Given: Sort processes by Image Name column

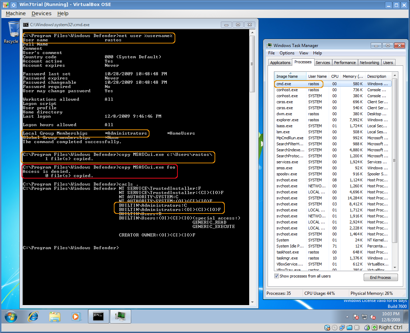Looking at the screenshot, I should (x=290, y=76).
